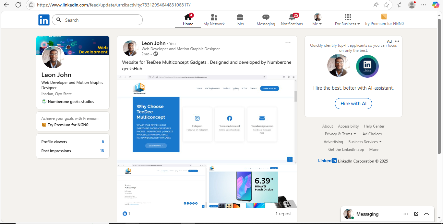
Task: Expand the Privacy & Terms dropdown
Action: coord(341,134)
